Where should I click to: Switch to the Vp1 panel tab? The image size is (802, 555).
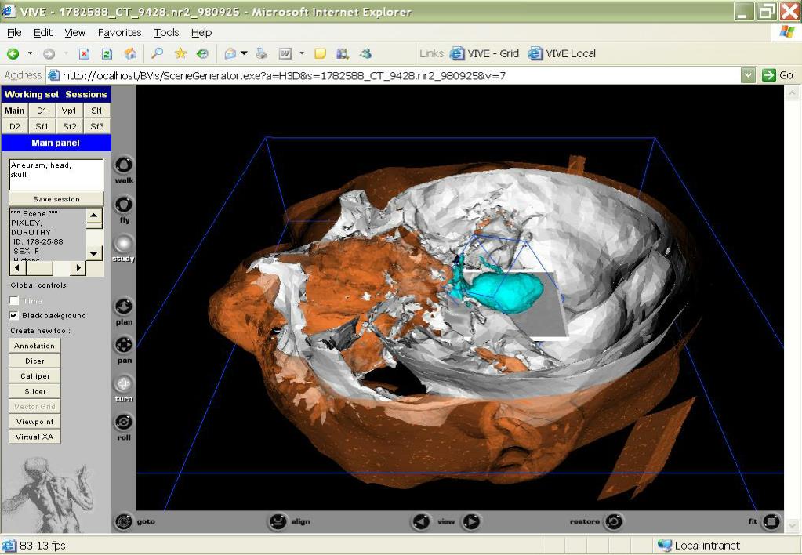[69, 111]
